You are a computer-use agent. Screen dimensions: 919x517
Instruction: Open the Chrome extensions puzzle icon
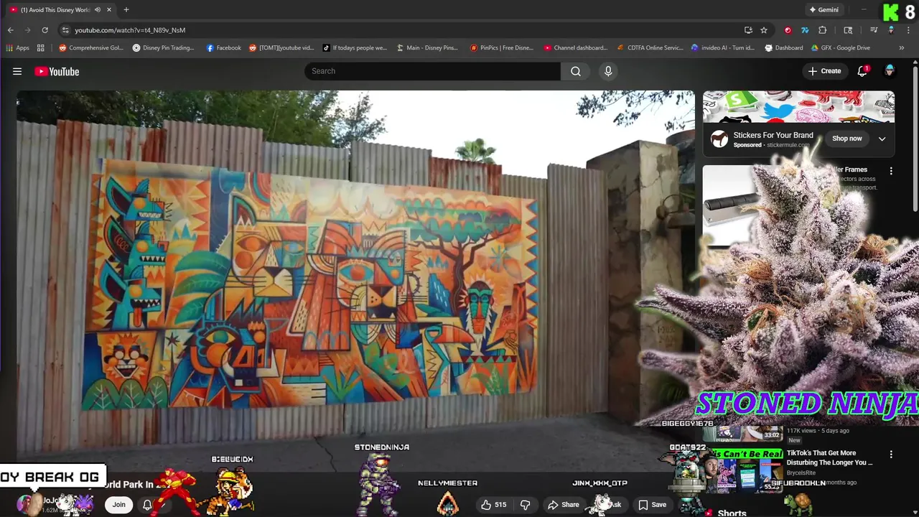[x=823, y=30]
